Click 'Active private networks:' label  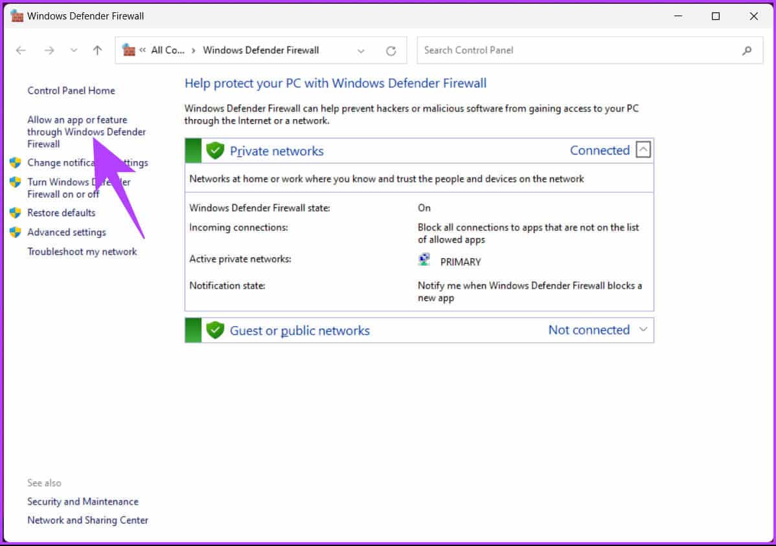tap(240, 259)
